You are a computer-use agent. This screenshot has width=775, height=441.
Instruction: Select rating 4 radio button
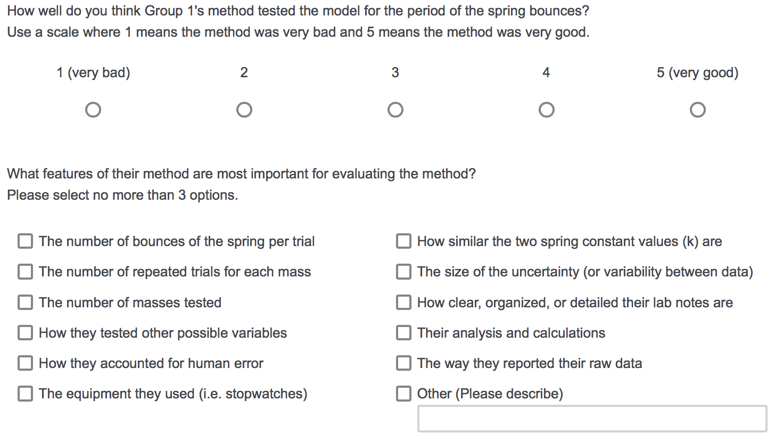pyautogui.click(x=547, y=110)
